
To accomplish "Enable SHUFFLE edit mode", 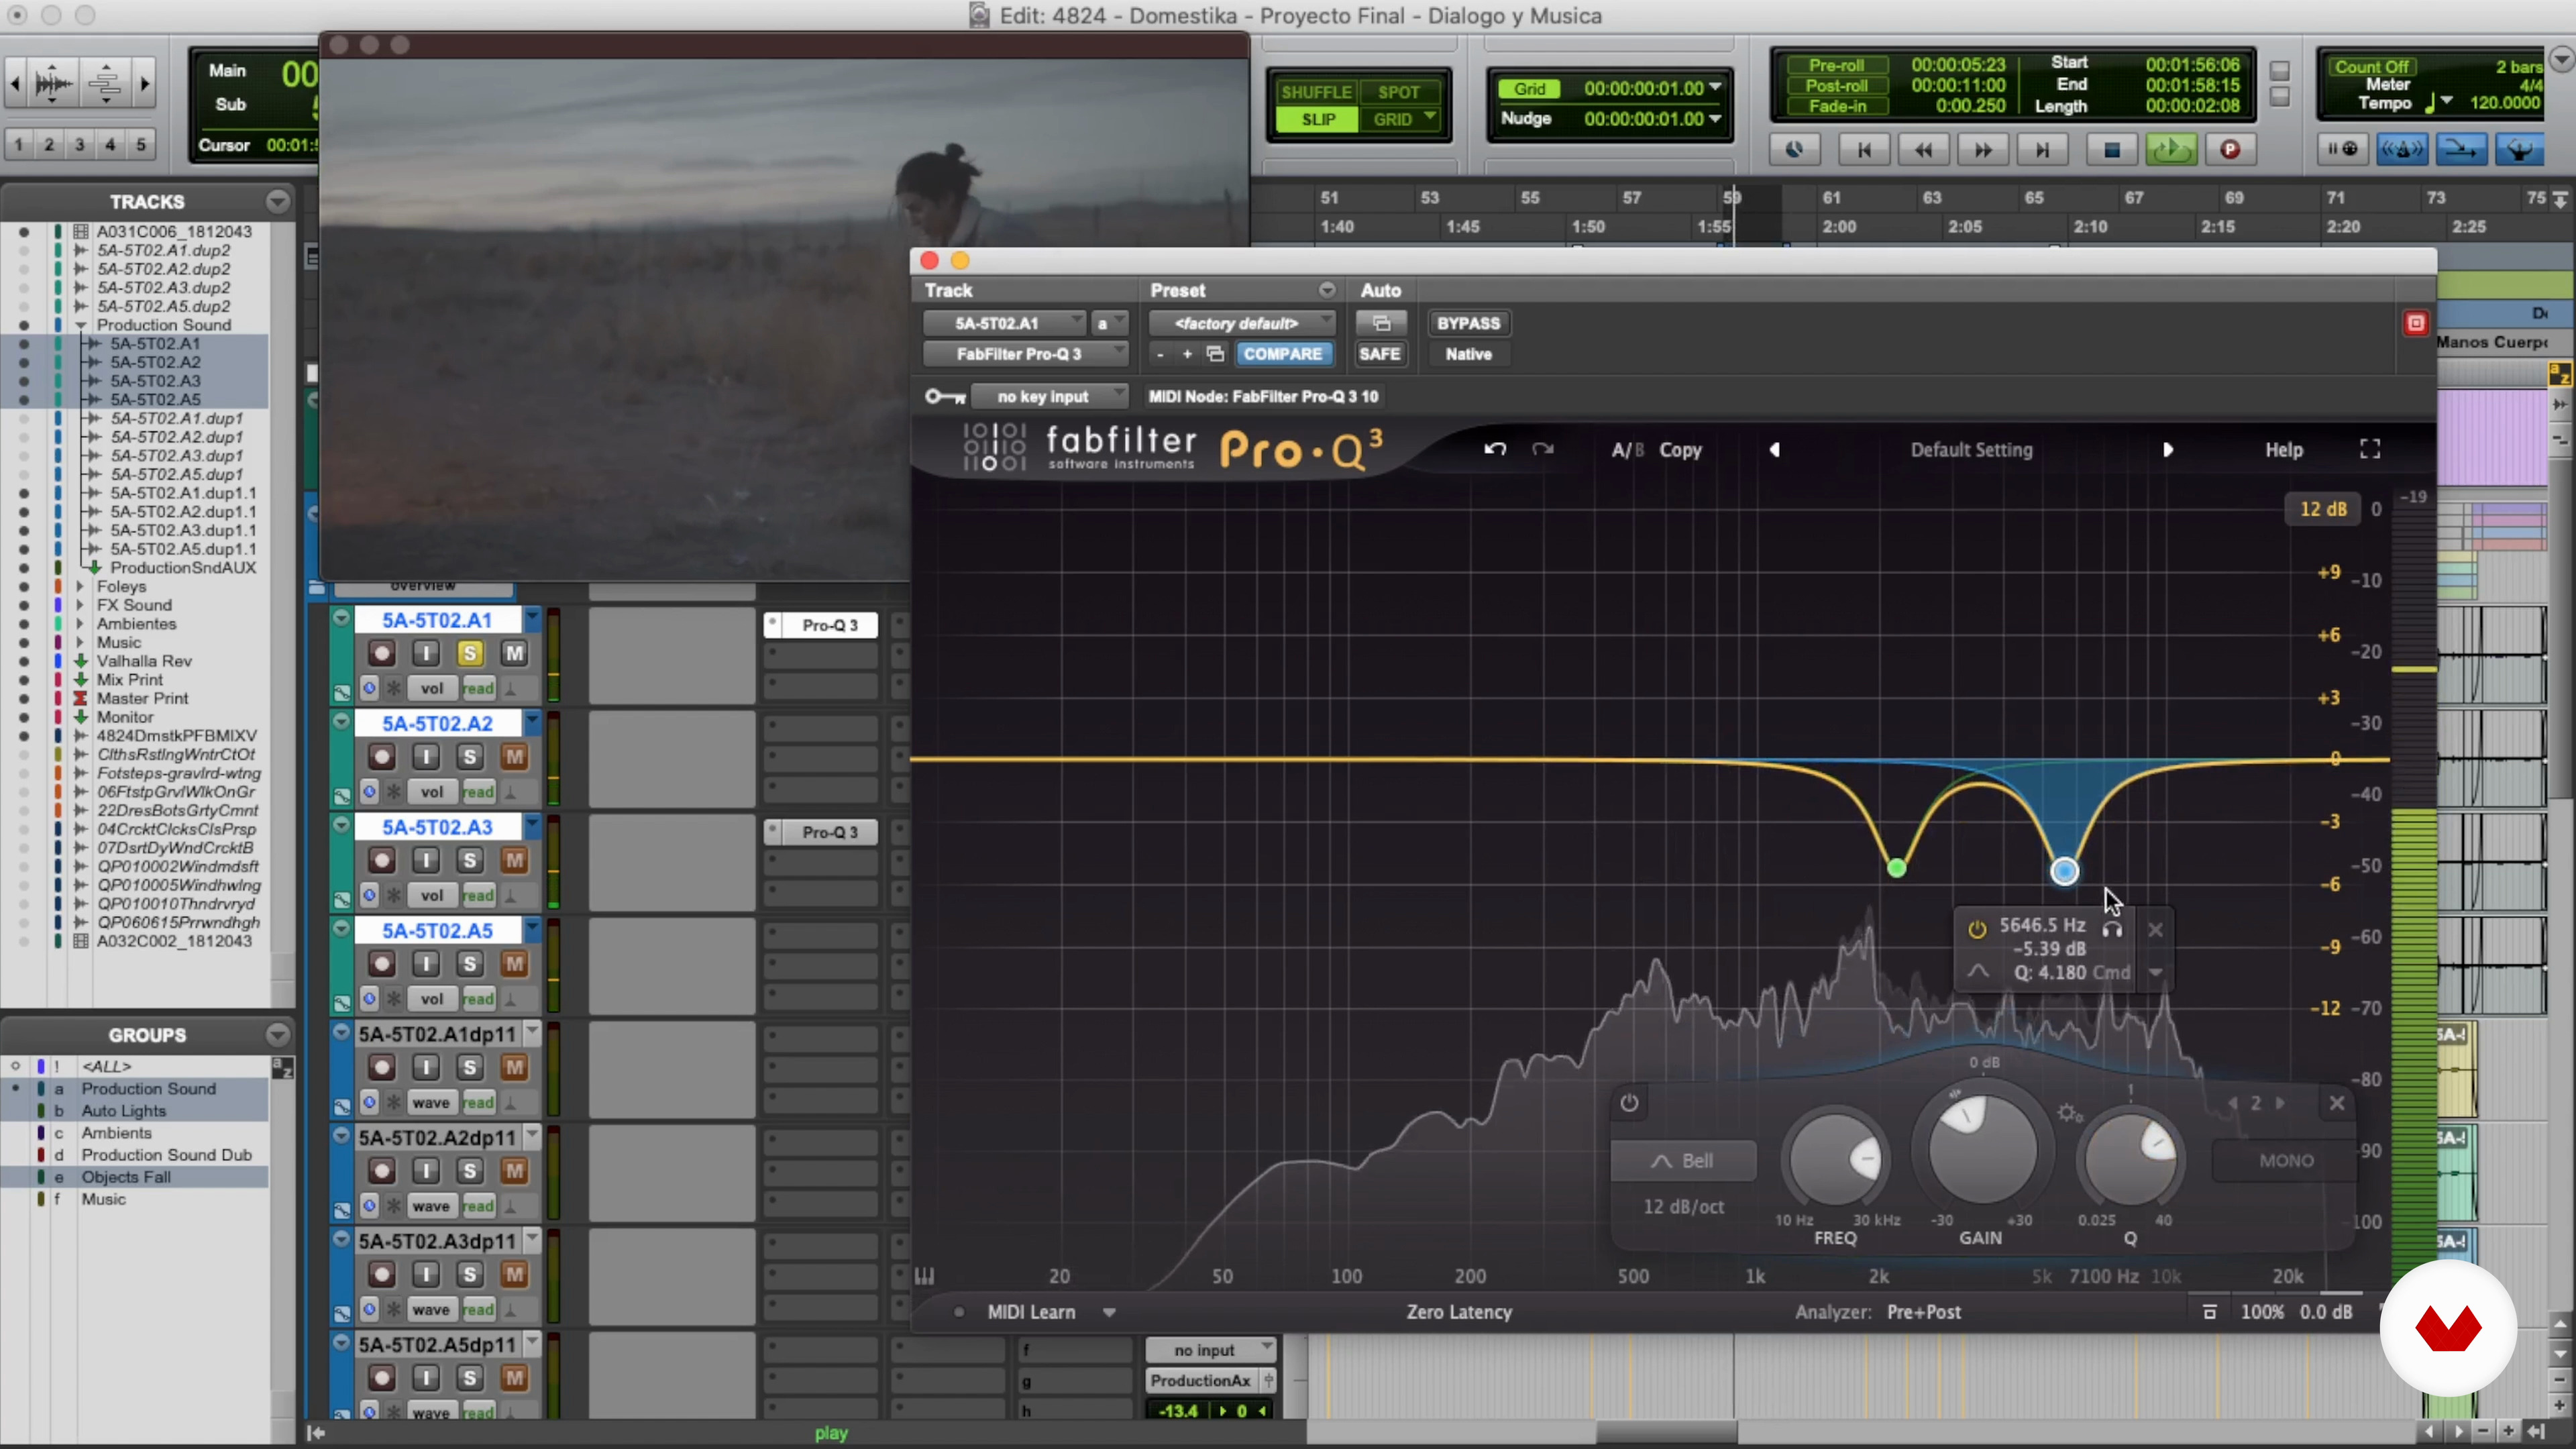I will [1316, 92].
